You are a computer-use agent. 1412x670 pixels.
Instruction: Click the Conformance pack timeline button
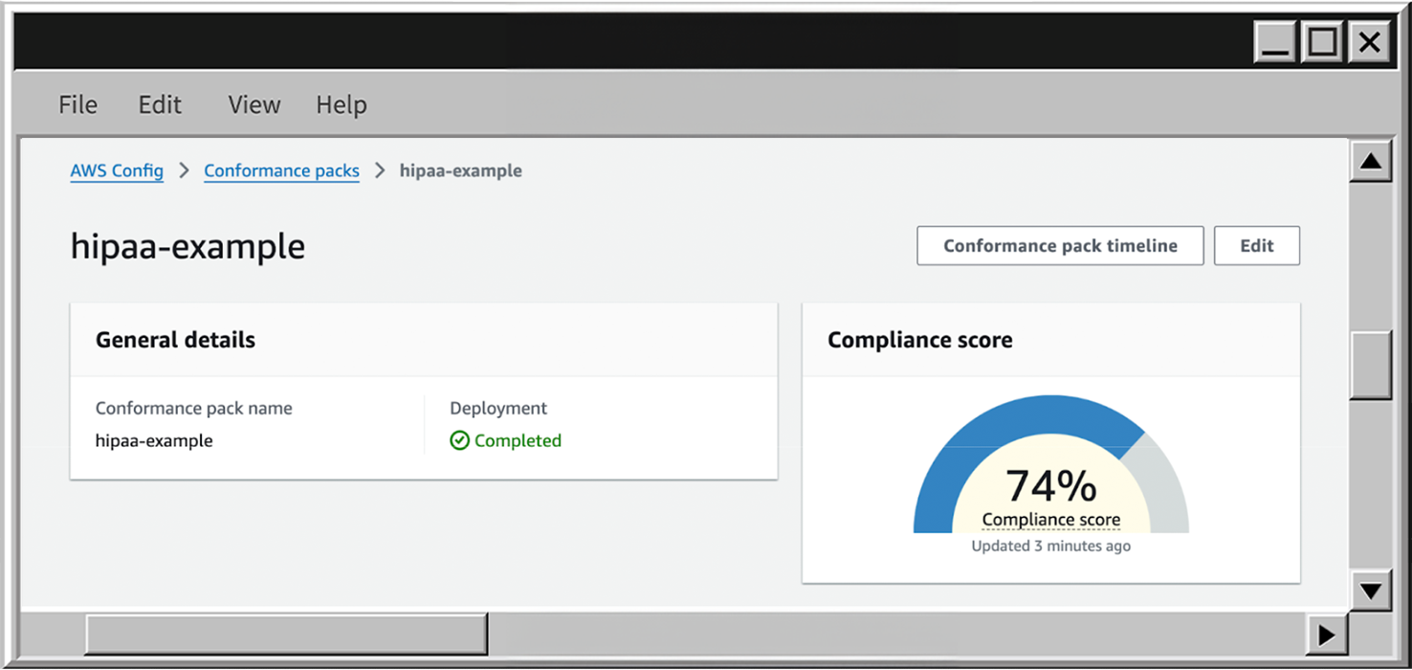pyautogui.click(x=1060, y=246)
